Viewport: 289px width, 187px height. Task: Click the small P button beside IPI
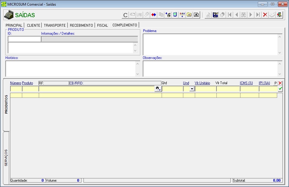[x=275, y=83]
